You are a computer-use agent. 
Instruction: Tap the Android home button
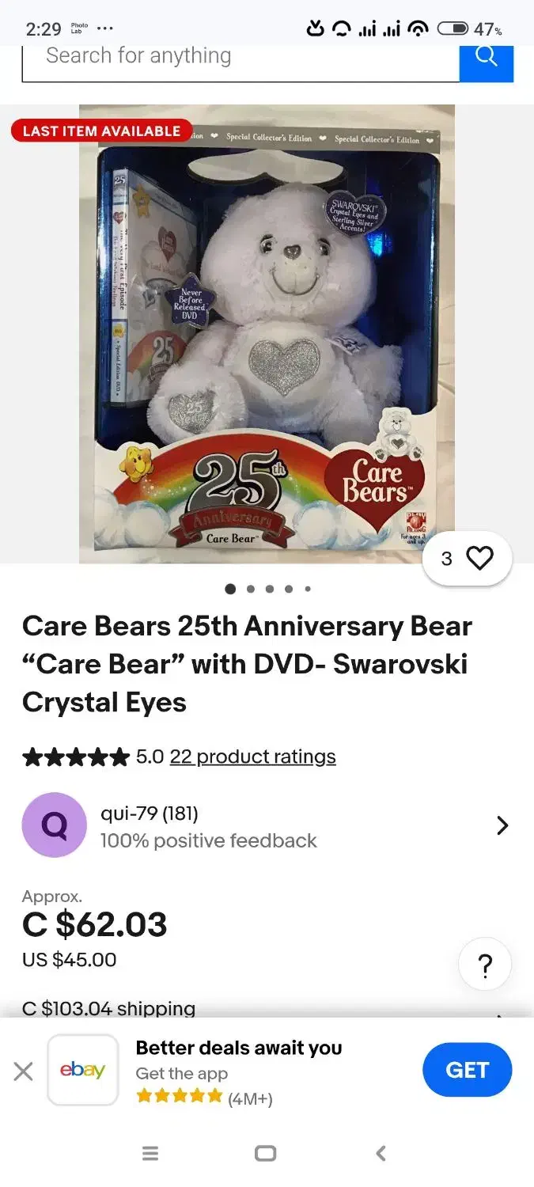266,1154
